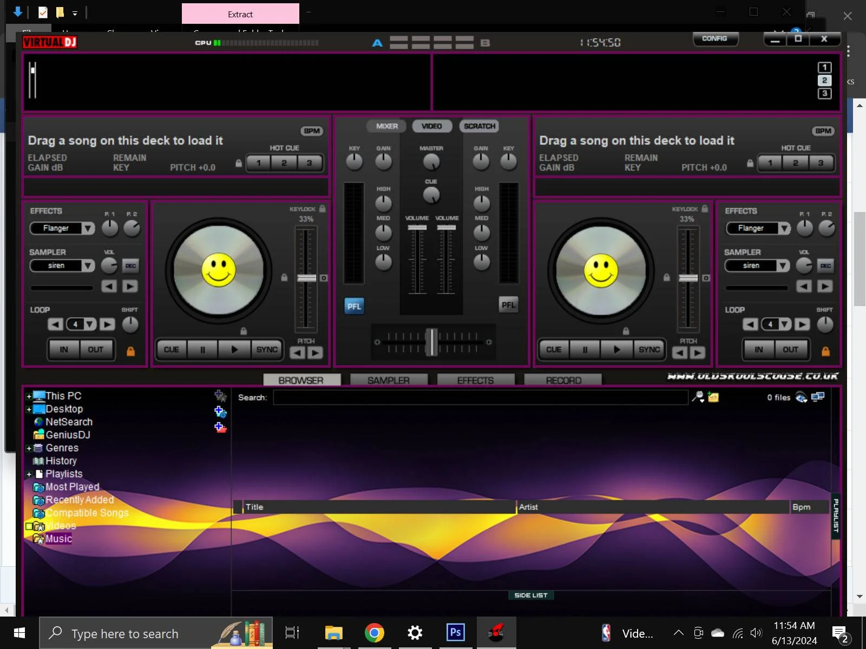The image size is (866, 649).
Task: Open Photoshop from the taskbar
Action: tap(456, 632)
